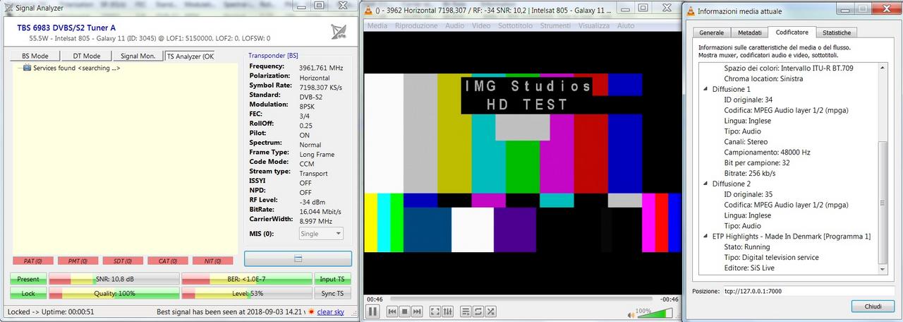This screenshot has height=322, width=903.
Task: Click Signal Analyzer title bar icon
Action: pos(9,7)
